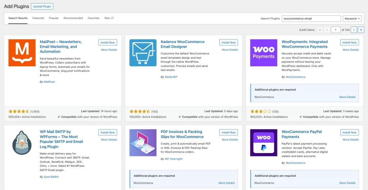Open WooCommerce More Details in WooPayments required box
368x190 pixels.
(348, 97)
